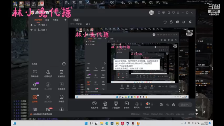224x126 pixels.
Task: Mute the 扬声器 speaker
Action: [148, 105]
